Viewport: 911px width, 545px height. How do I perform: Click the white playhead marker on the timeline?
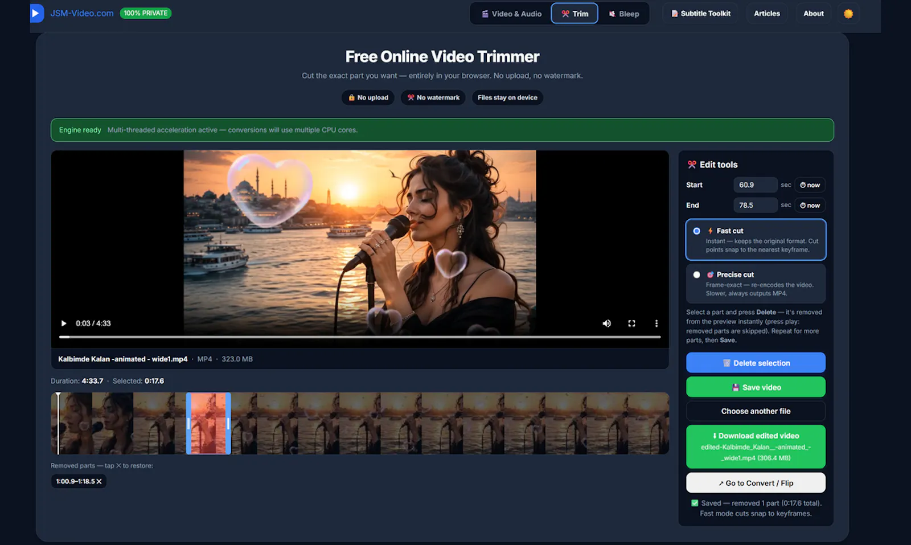[58, 423]
